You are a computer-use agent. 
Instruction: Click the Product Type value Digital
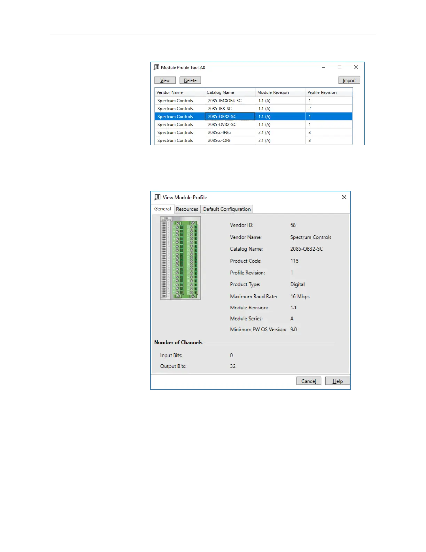[298, 284]
